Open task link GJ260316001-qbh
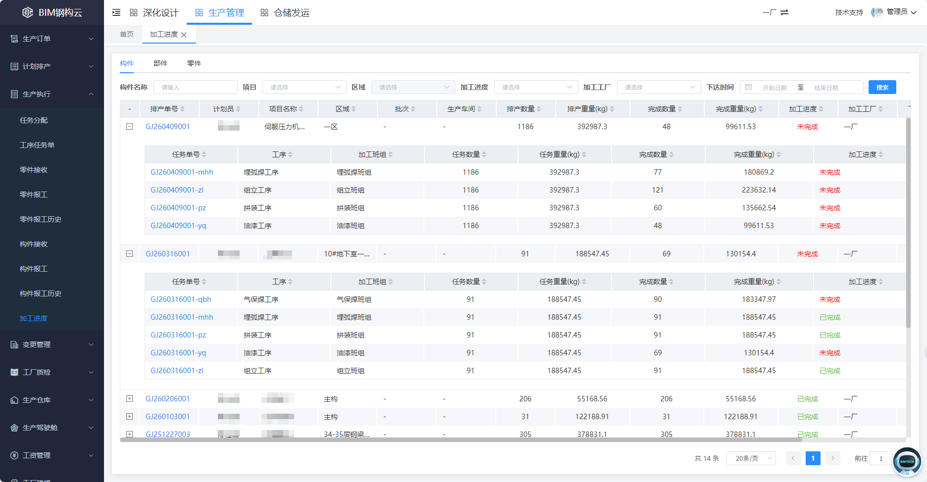Image resolution: width=927 pixels, height=482 pixels. 181,299
